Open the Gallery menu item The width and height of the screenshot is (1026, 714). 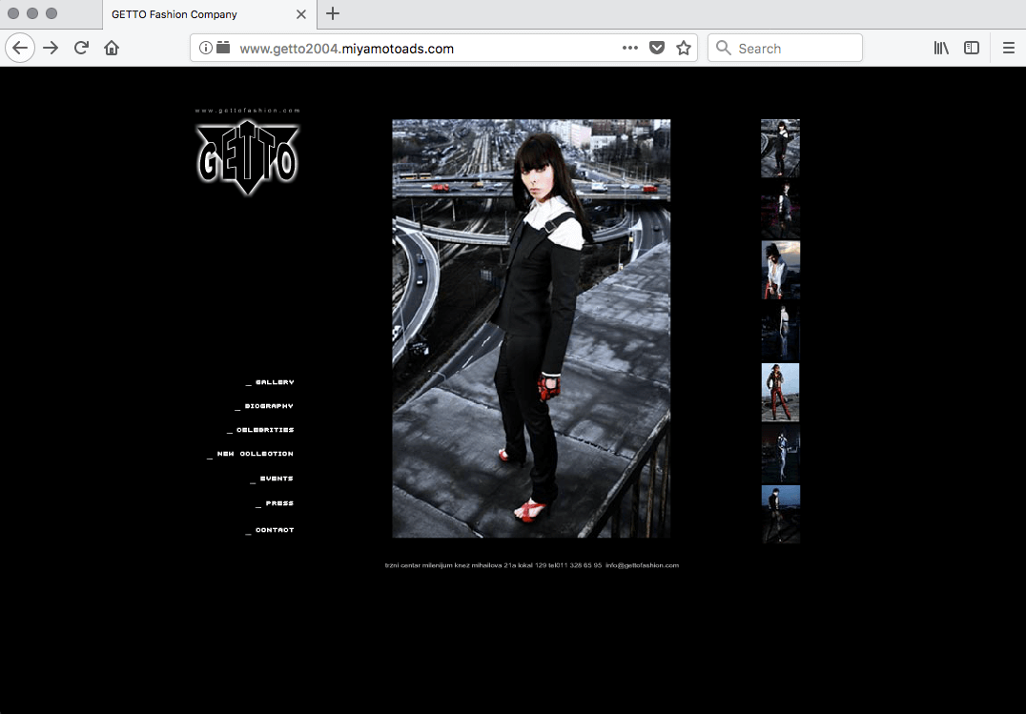coord(274,382)
